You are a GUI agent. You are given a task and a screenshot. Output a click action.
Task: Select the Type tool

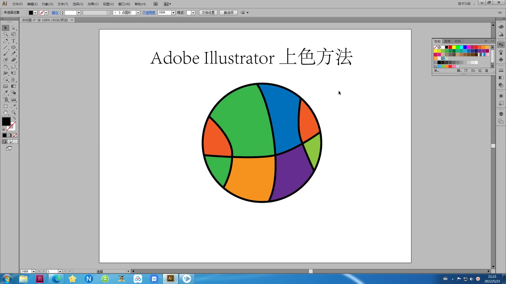(x=13, y=41)
